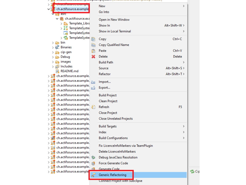This screenshot has height=185, width=246.
Task: Click the Force Generate Code icon
Action: 94,163
